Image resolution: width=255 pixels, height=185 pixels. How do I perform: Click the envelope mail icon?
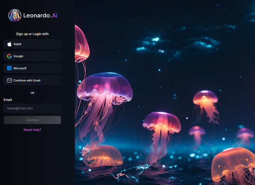[10, 80]
